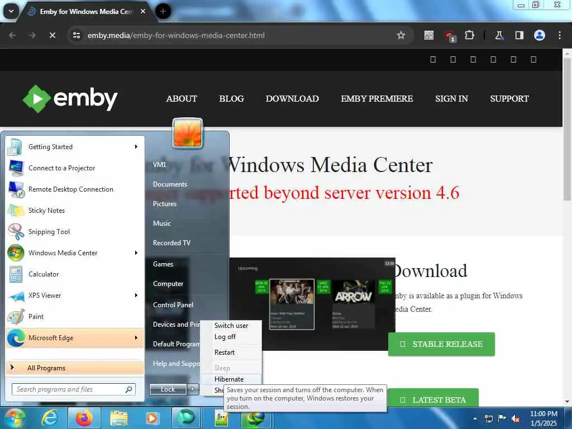Open SUPPORT nav link

click(x=509, y=98)
